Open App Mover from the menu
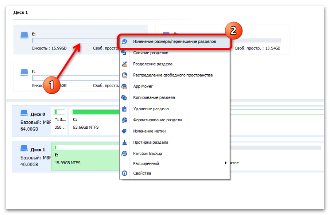This screenshot has height=215, width=330. [174, 86]
